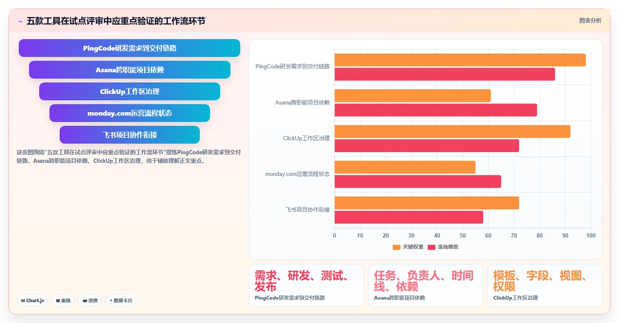The image size is (619, 323).
Task: Select the monday.com运营流程状态 funnel bar
Action: (130, 113)
